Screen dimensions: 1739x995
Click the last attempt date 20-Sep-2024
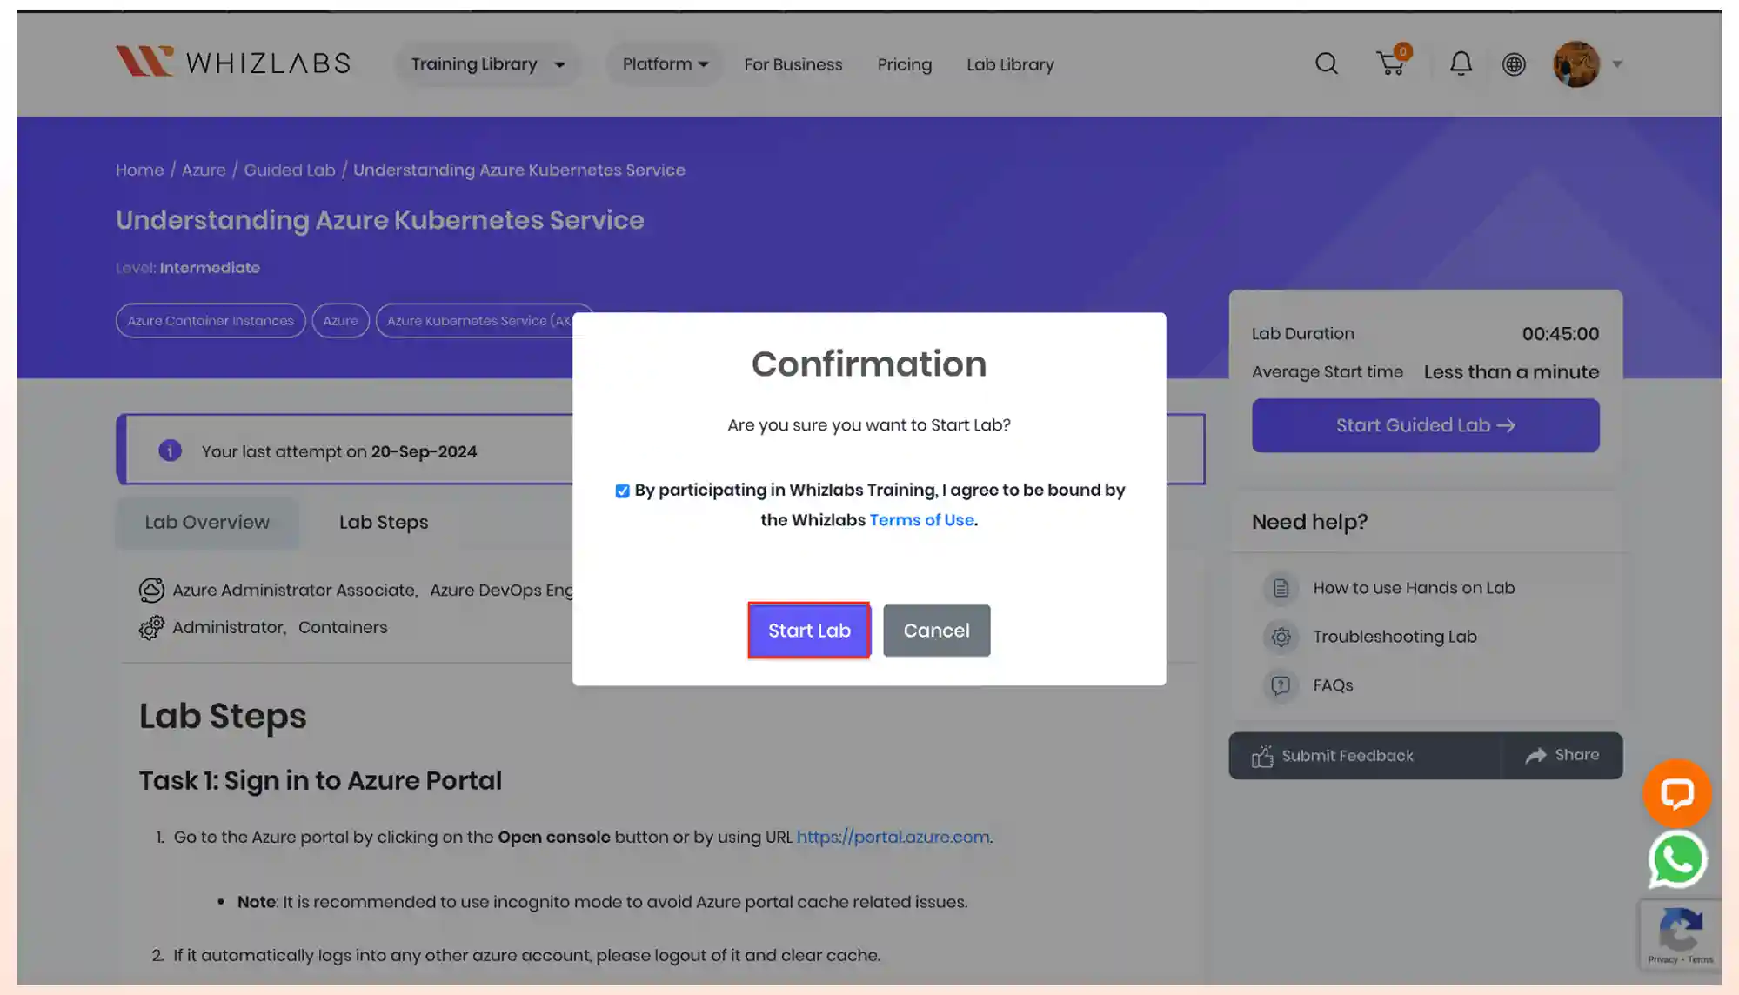(424, 451)
